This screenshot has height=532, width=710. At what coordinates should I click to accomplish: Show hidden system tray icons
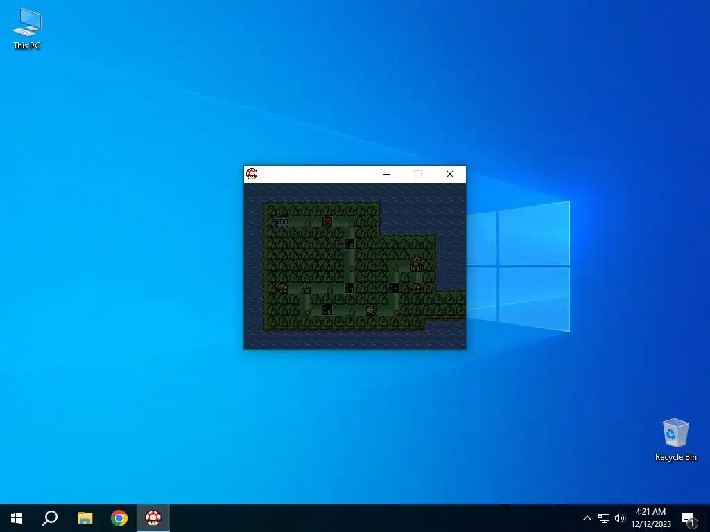(587, 518)
